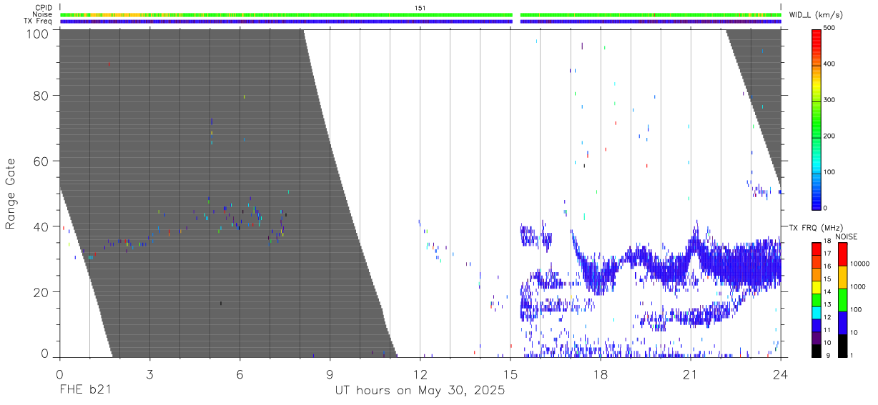Viewport: 878px width, 405px height.
Task: Click the yellow block in the noise legend
Action: coord(842,276)
